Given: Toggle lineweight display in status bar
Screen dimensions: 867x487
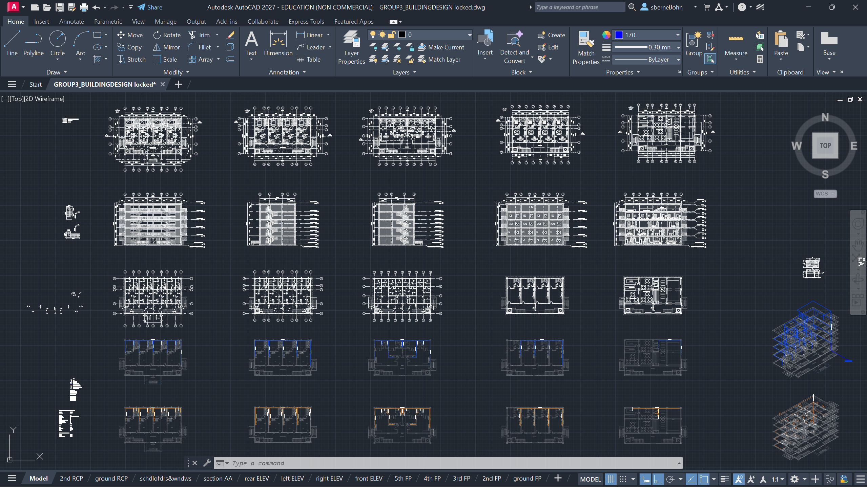Looking at the screenshot, I should click(x=724, y=479).
